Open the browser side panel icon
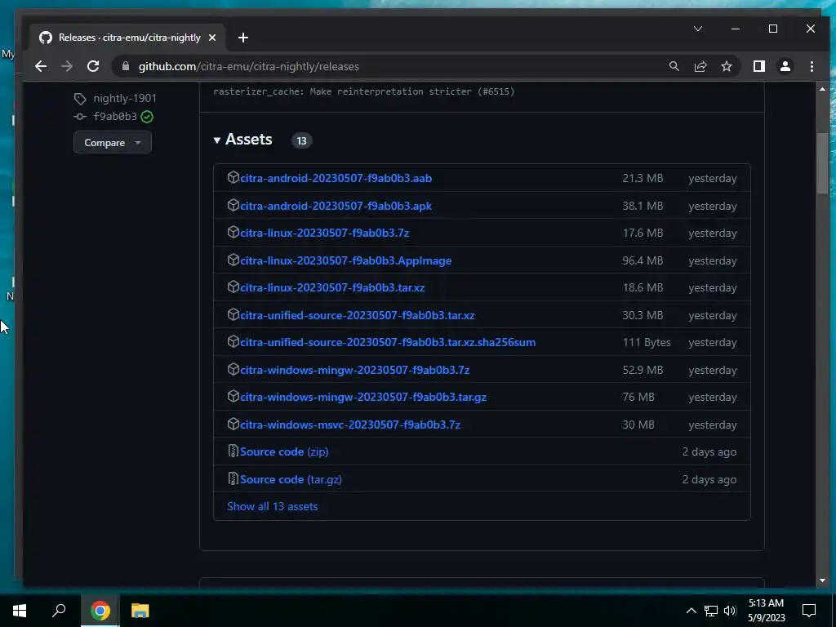 (759, 66)
